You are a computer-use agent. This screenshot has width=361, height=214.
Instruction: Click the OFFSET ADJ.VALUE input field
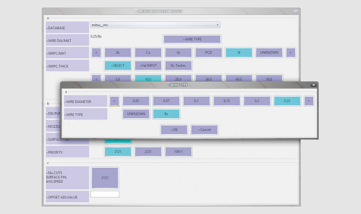tap(105, 194)
